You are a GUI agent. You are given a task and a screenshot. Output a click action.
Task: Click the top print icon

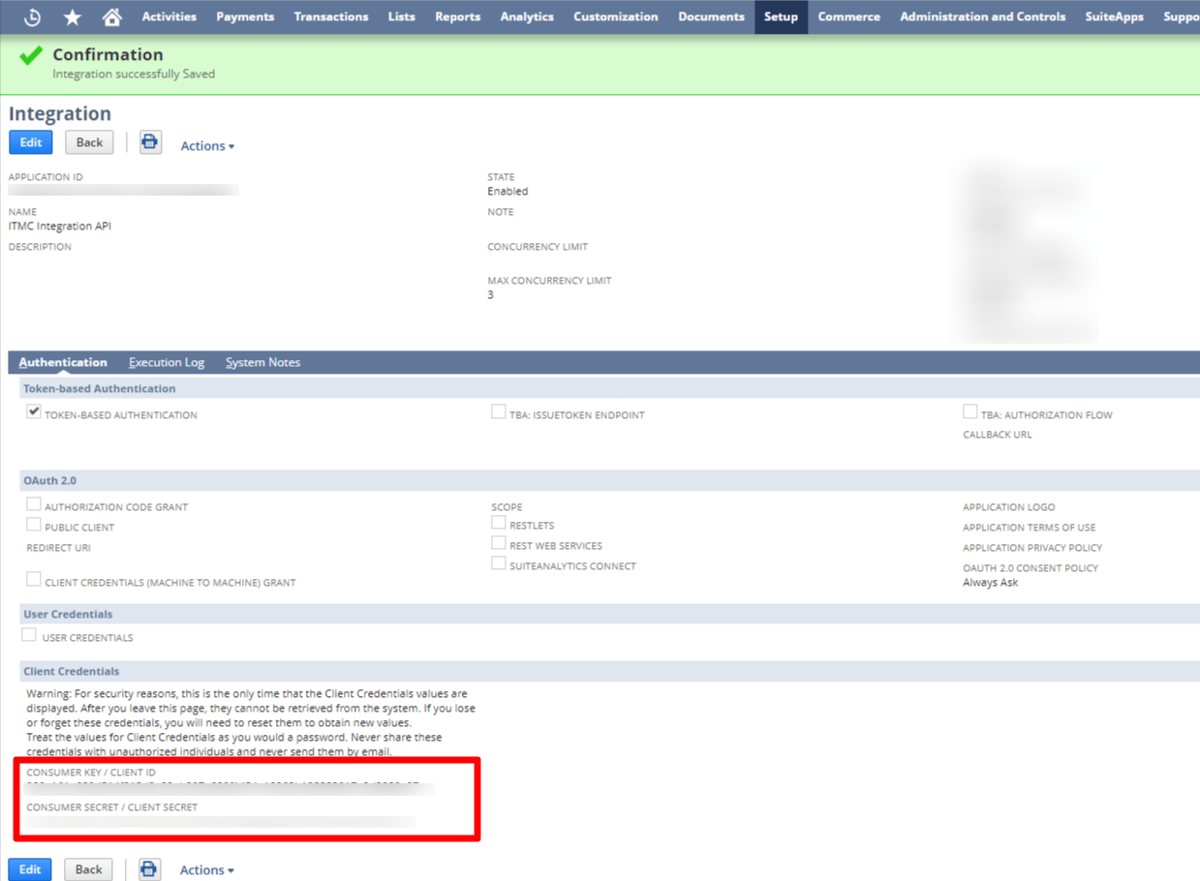150,142
